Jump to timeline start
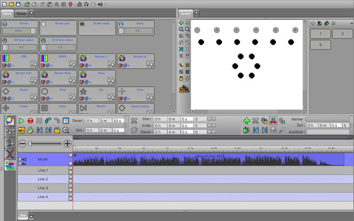Viewport: 354px width, 221px height. [39, 130]
